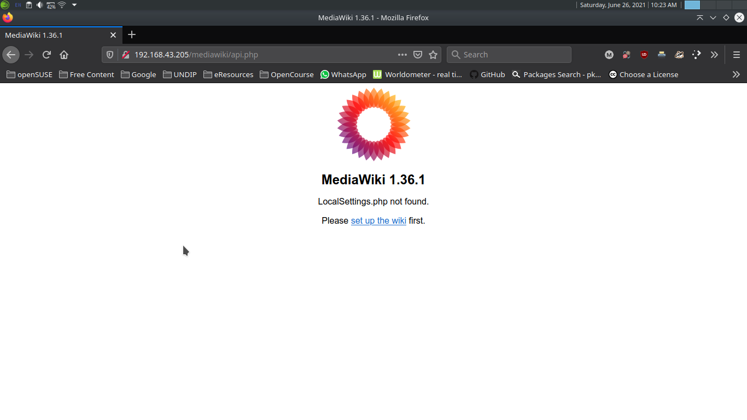Open the Wi-Fi network tray icon
Screen dimensions: 747x420
pos(62,5)
